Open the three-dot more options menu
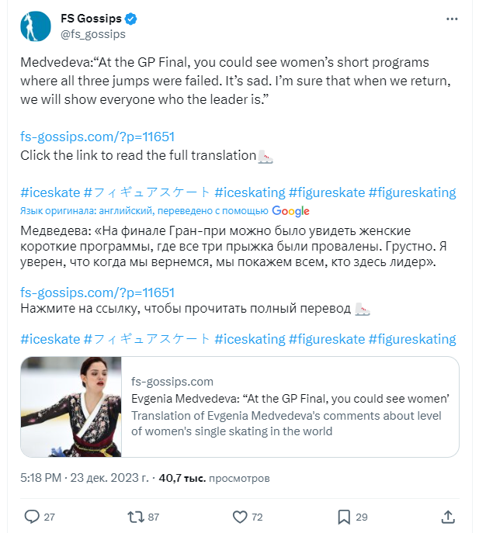486x533 pixels. pos(452,19)
